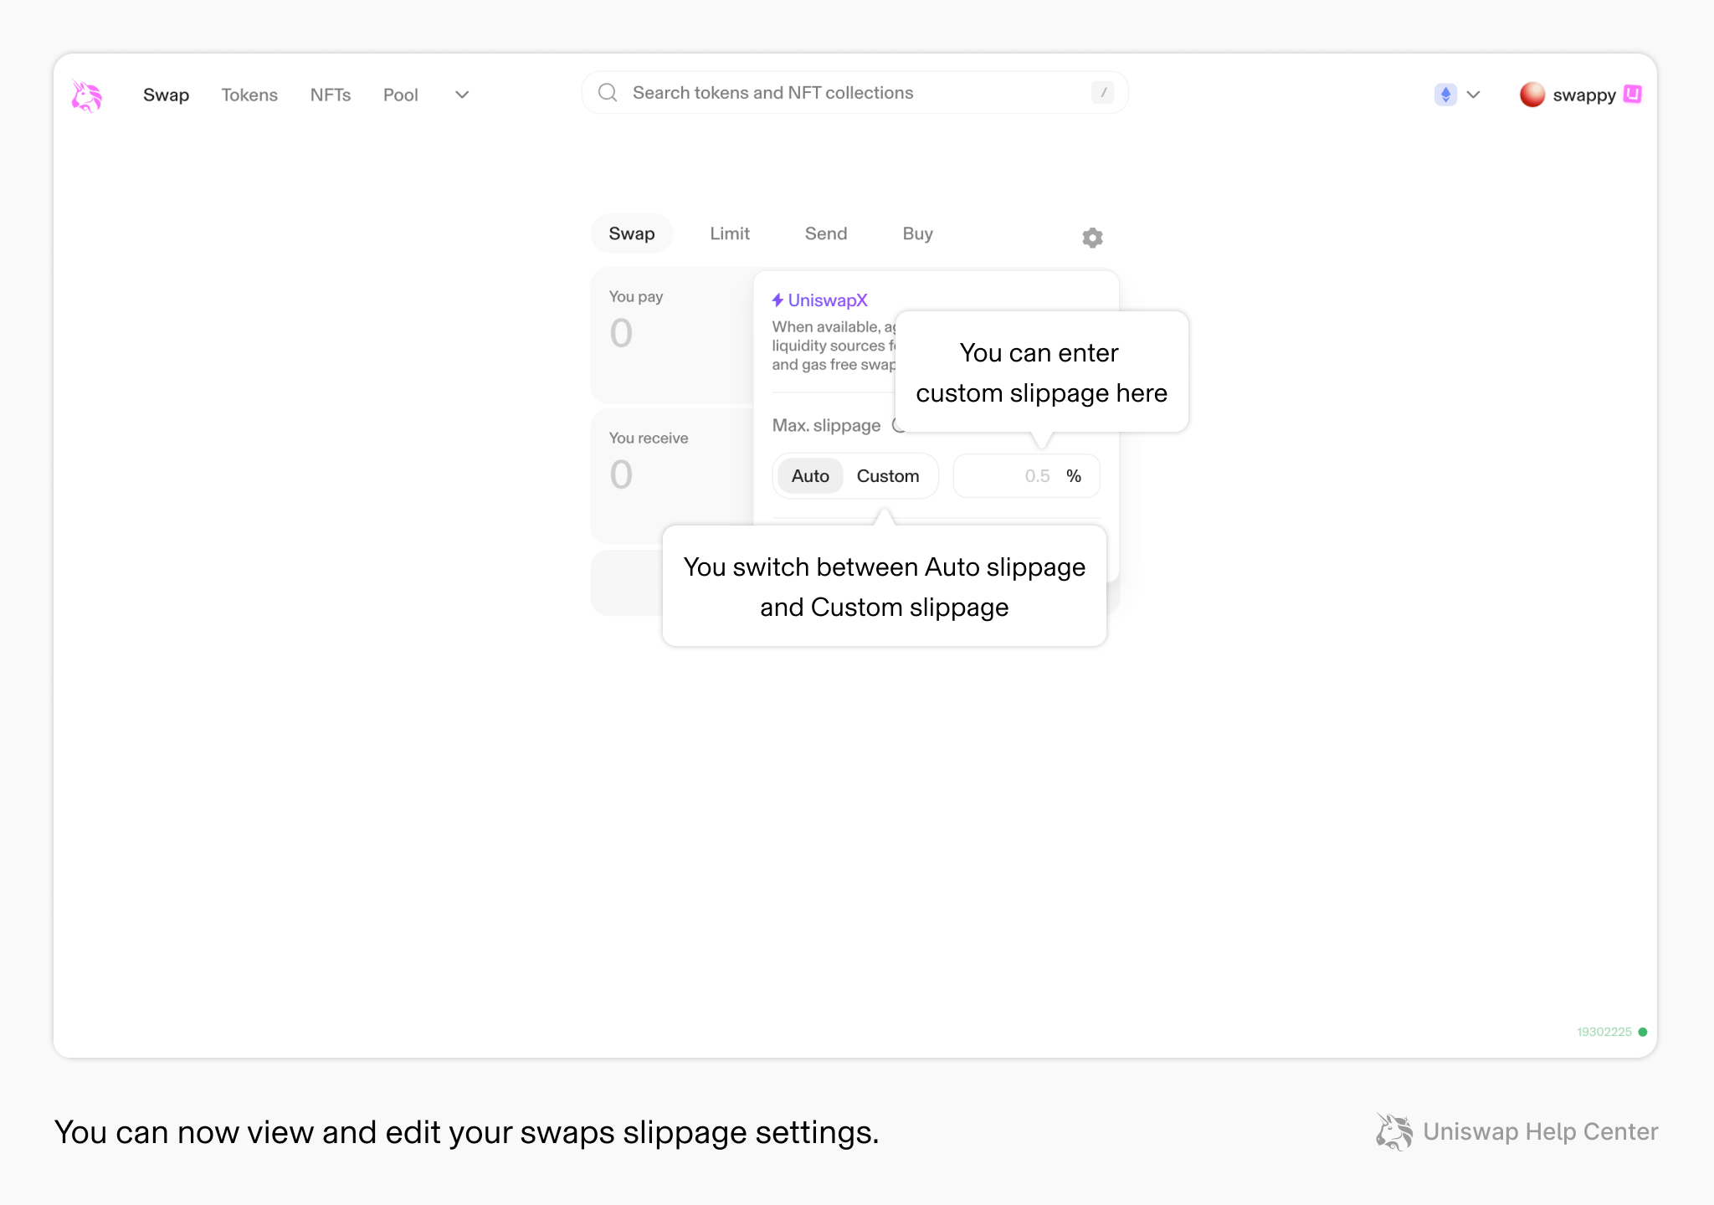Select Auto slippage option
The height and width of the screenshot is (1205, 1714).
click(810, 476)
